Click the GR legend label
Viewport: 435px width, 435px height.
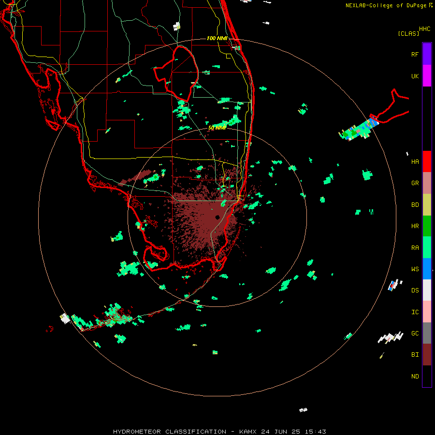[415, 183]
